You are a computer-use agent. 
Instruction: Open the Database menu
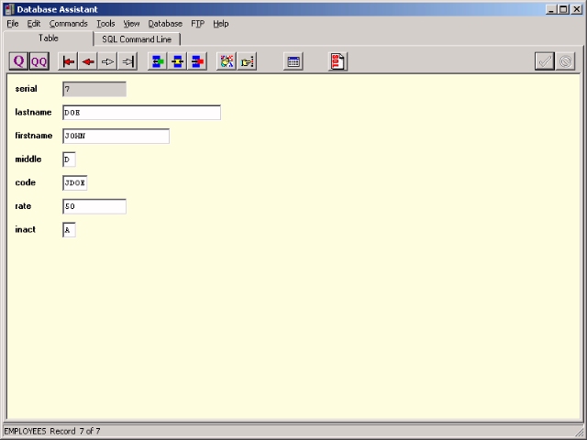(x=165, y=23)
